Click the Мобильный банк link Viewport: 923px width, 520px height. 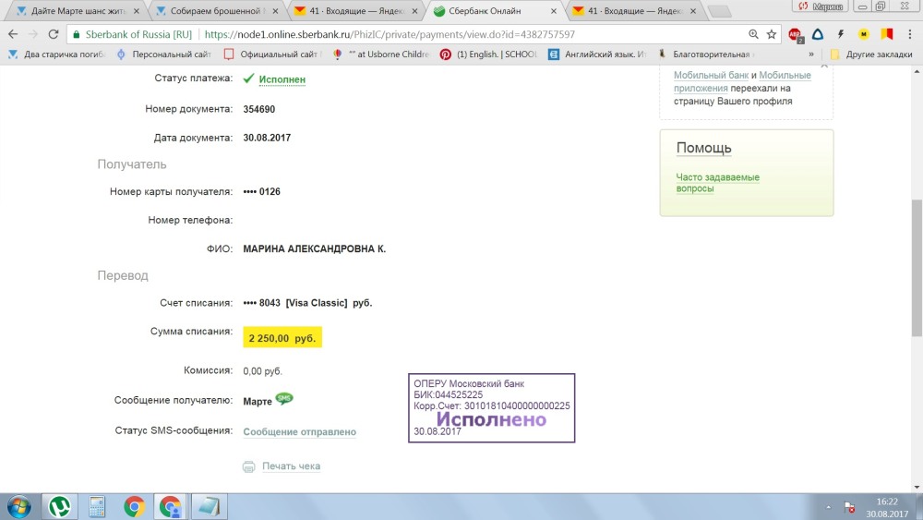(x=709, y=76)
